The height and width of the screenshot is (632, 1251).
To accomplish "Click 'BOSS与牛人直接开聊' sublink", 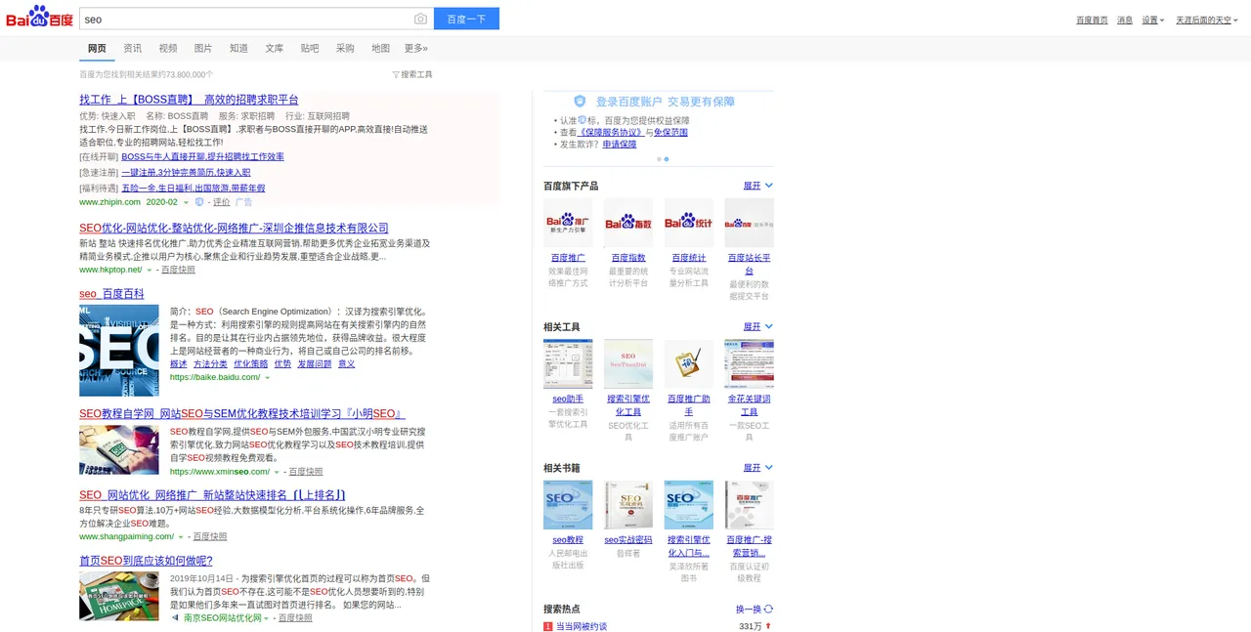I will 202,156.
